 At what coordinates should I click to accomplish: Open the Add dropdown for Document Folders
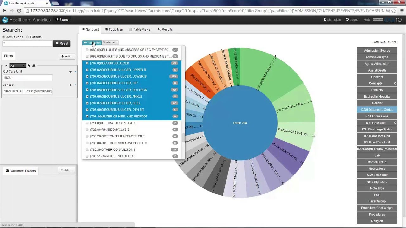click(67, 170)
